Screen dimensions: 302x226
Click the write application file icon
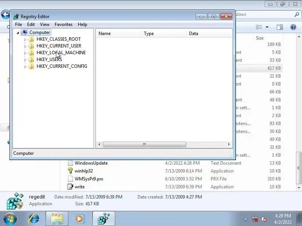(70, 186)
